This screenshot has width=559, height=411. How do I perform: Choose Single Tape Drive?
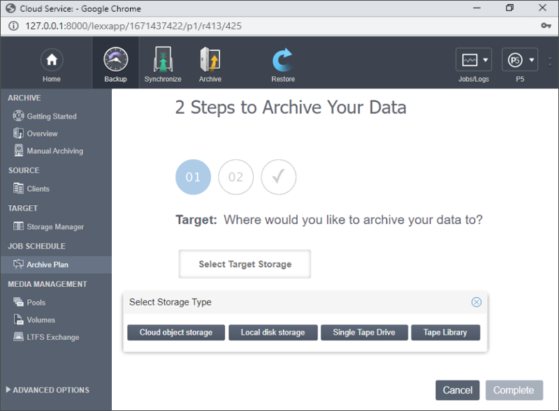[x=364, y=332]
